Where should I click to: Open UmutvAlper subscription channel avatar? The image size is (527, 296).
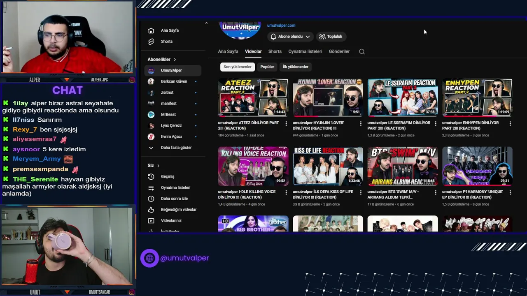point(151,70)
